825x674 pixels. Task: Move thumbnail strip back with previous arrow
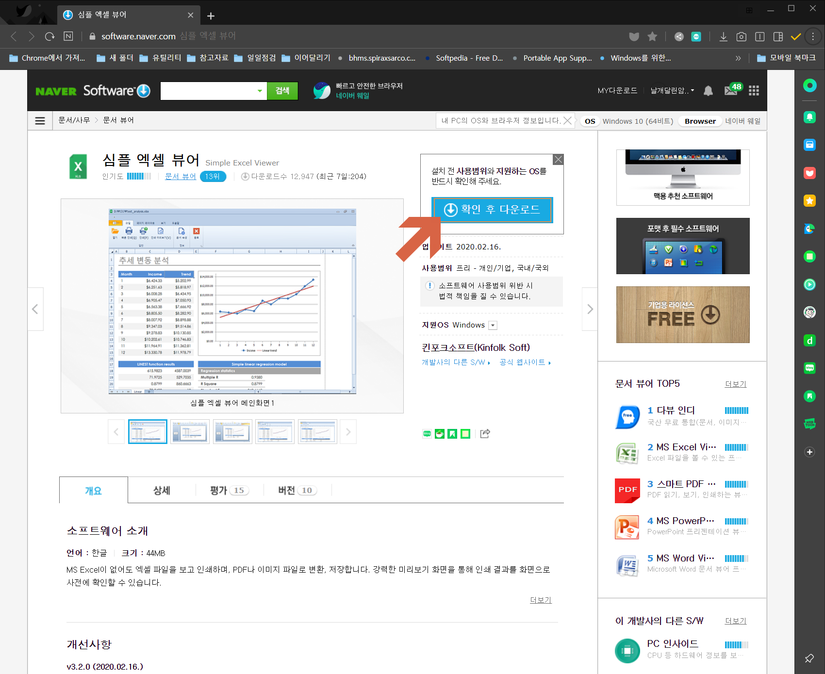click(x=116, y=431)
